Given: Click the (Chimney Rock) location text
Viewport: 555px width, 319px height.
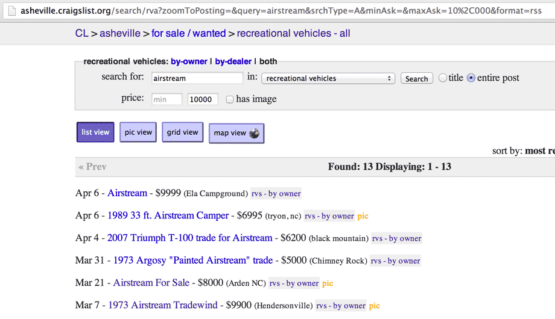Looking at the screenshot, I should point(338,261).
